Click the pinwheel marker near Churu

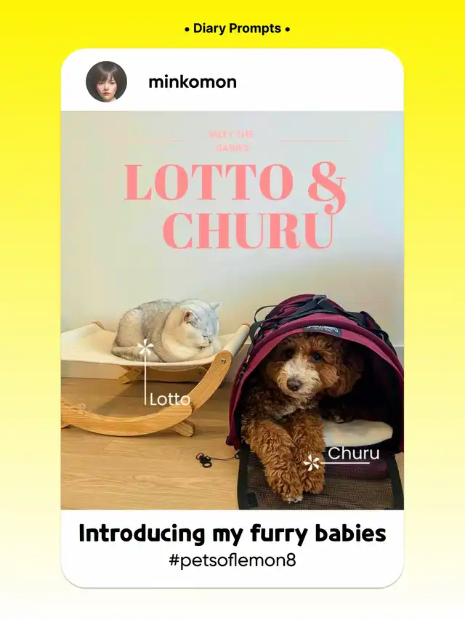[x=314, y=463]
